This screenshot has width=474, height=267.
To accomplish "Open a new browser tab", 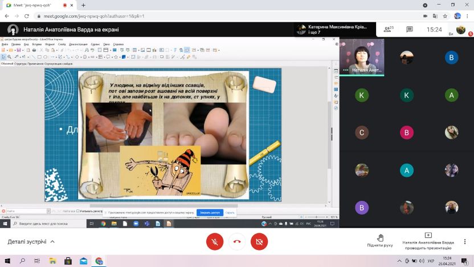I will (x=83, y=5).
